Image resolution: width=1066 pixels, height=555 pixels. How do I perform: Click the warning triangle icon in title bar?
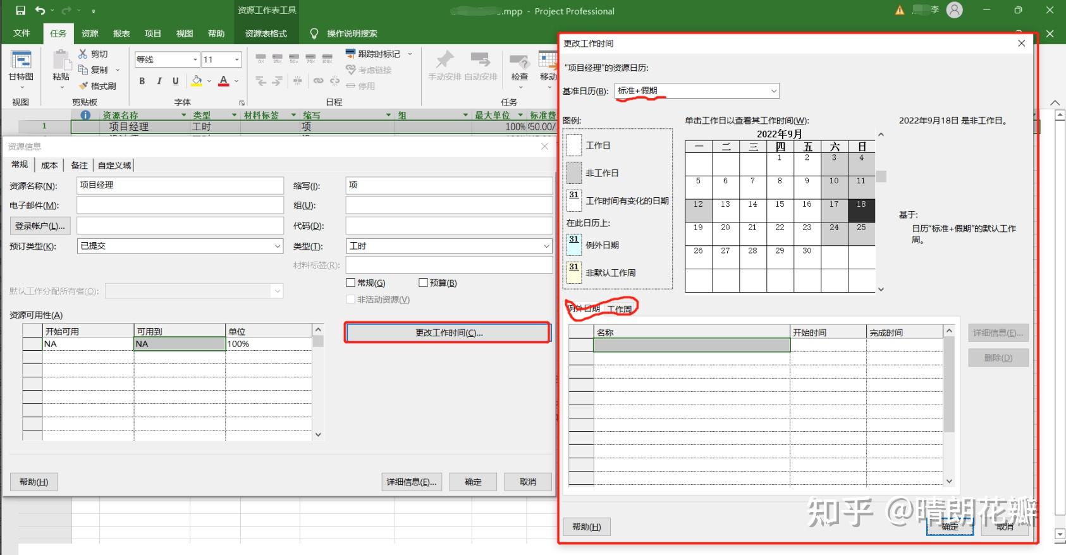[x=900, y=11]
